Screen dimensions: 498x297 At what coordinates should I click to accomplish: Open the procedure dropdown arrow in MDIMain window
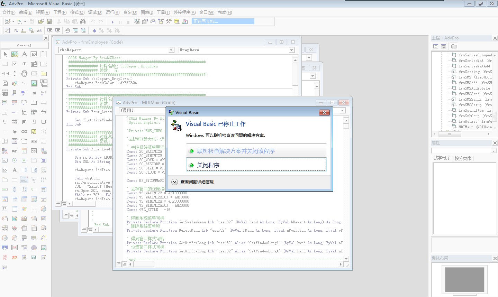(x=343, y=111)
